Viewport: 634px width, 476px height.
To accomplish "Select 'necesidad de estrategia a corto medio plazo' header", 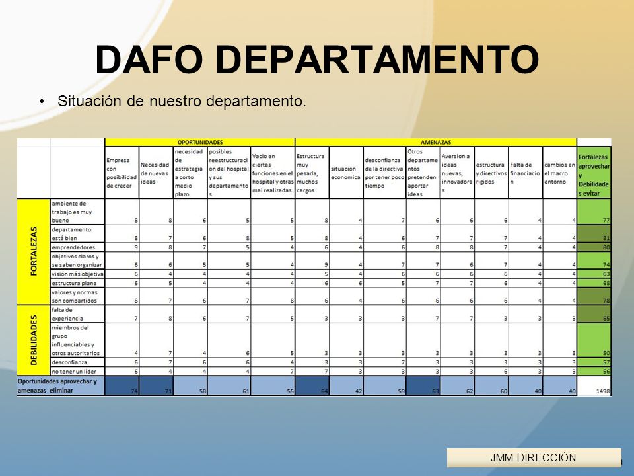I will [190, 173].
